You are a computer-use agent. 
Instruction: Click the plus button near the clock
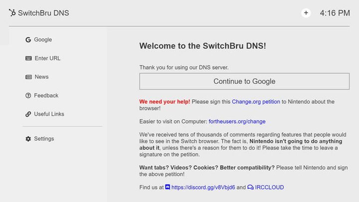[306, 13]
